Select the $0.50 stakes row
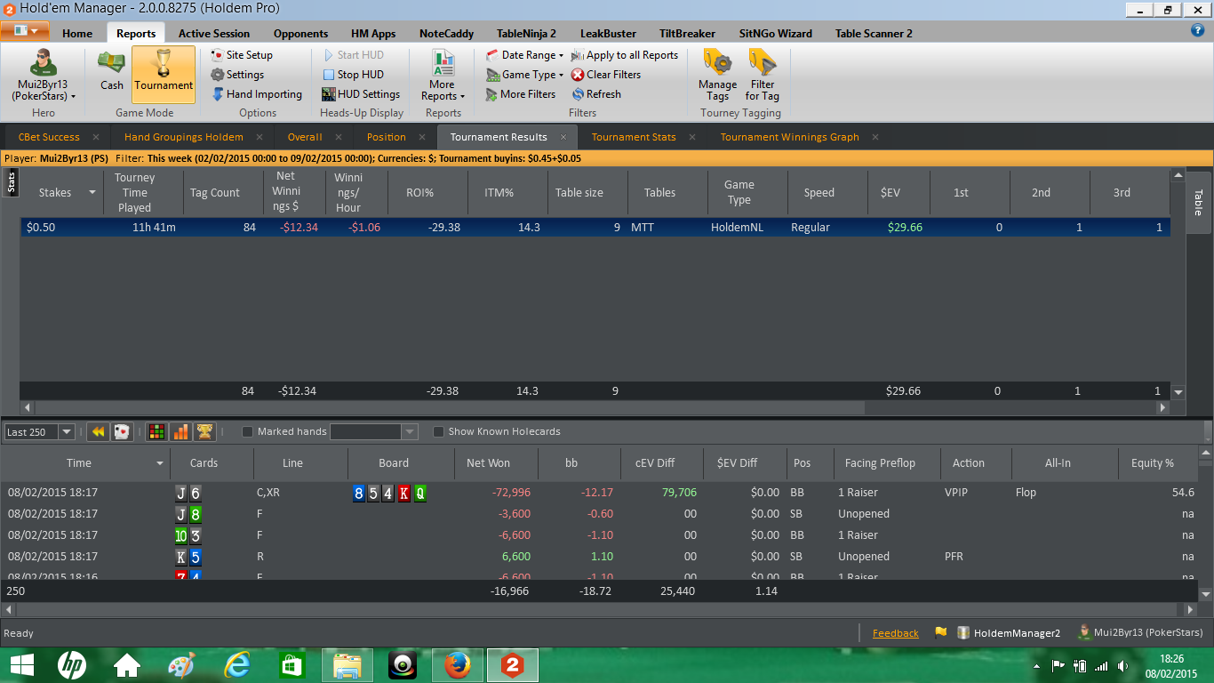Image resolution: width=1214 pixels, height=683 pixels. 595,228
